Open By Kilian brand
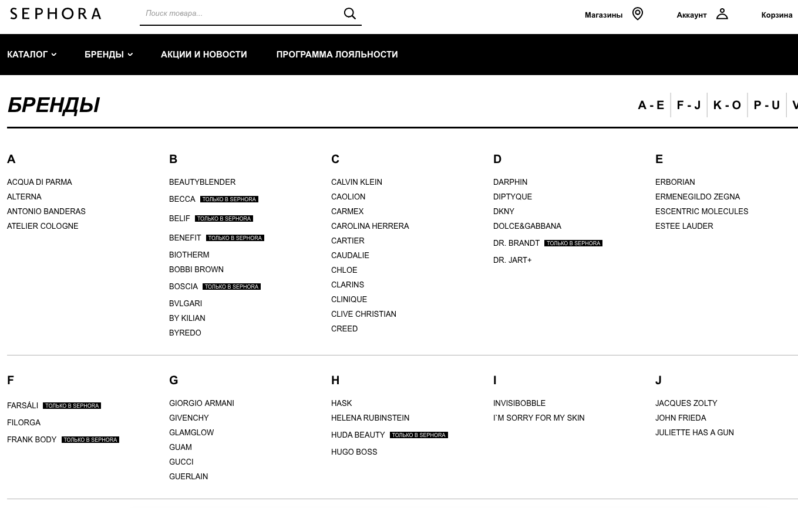This screenshot has width=798, height=508. tap(187, 319)
